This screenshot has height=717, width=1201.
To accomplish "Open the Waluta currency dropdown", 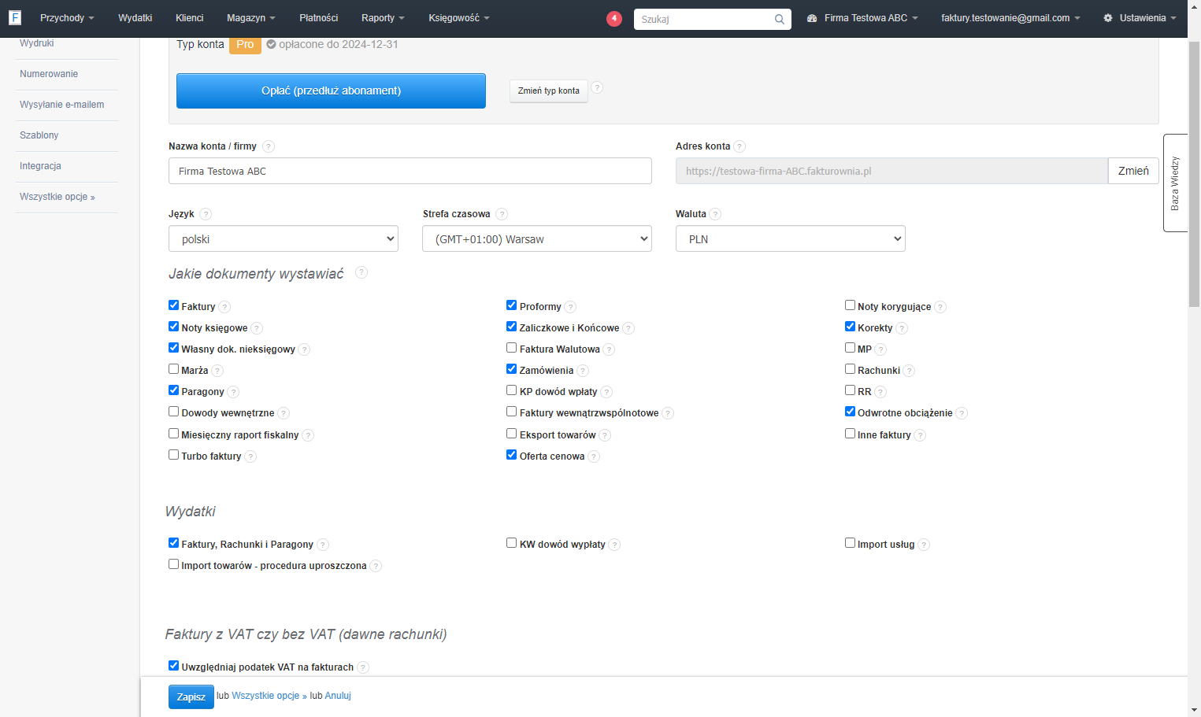I will click(x=791, y=238).
